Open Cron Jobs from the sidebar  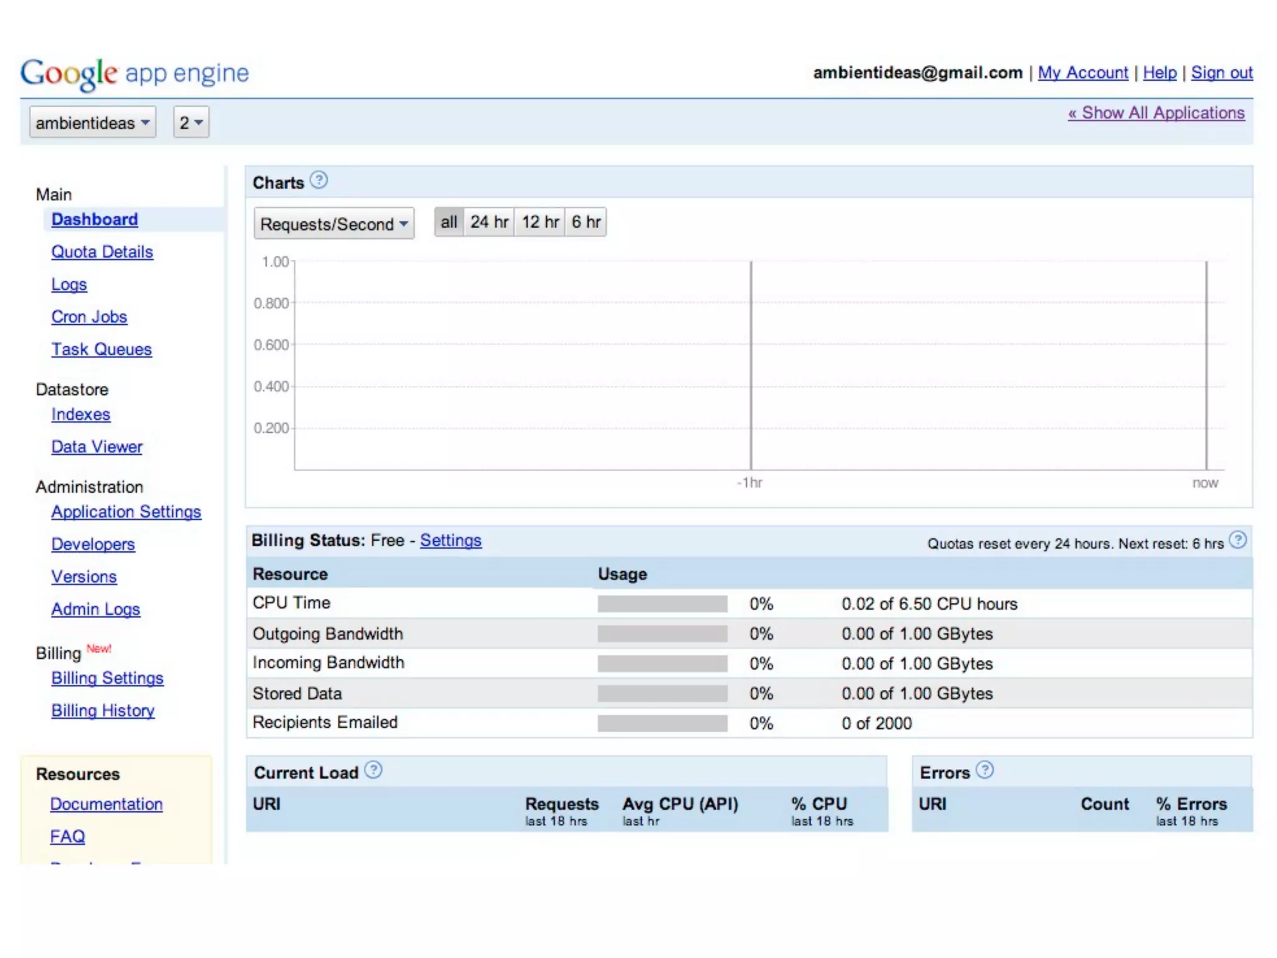pos(89,317)
